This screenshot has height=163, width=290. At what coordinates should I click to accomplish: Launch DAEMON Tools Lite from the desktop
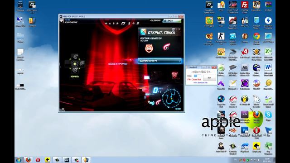(268, 23)
